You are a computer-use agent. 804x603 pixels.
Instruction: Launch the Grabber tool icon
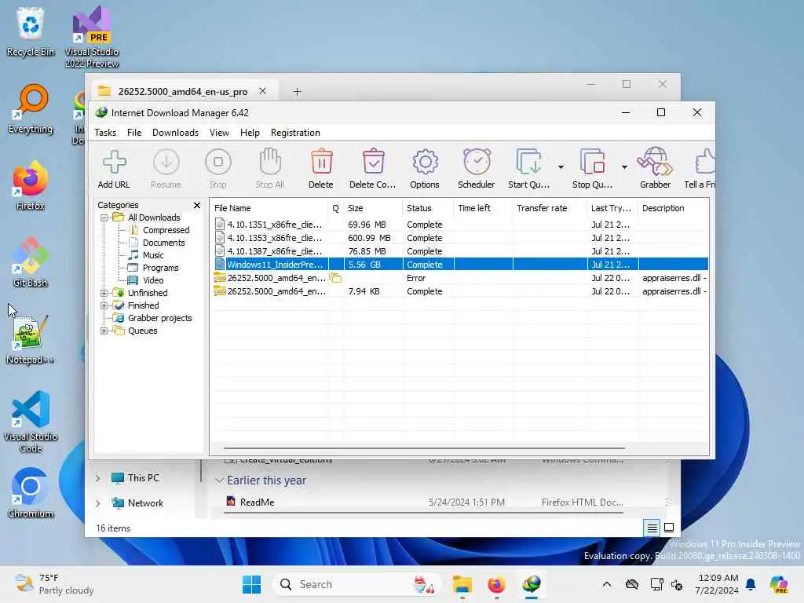[x=655, y=163]
